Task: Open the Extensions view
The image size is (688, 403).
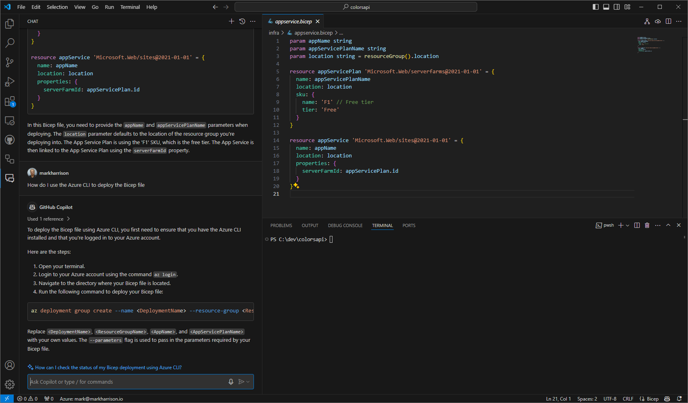Action: click(x=10, y=101)
